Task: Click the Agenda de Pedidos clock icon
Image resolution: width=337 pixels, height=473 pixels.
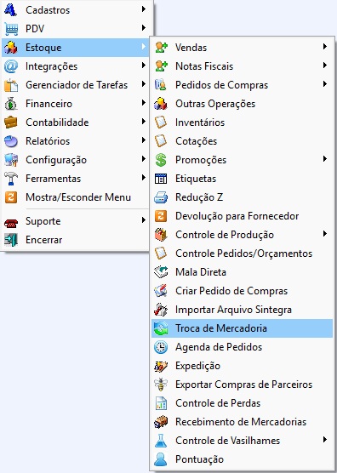Action: [x=161, y=347]
